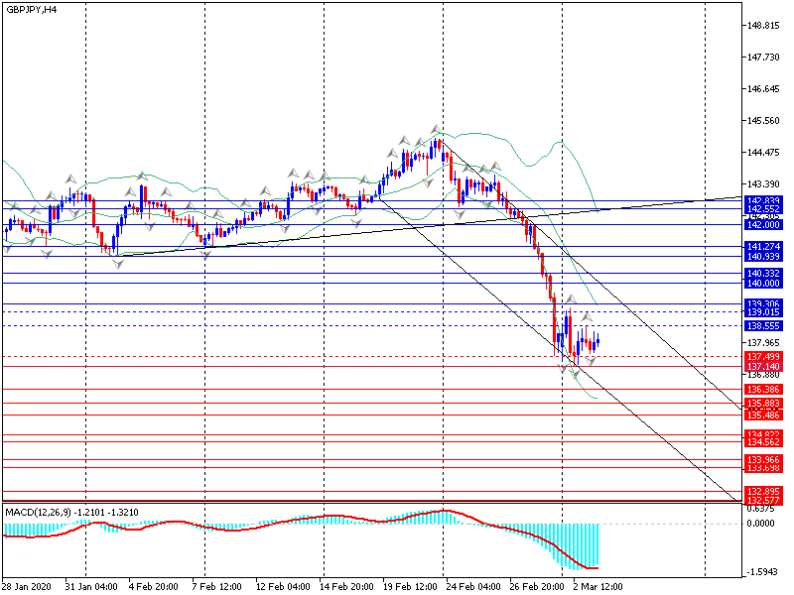Click the 28 Jan 2020 date label
The height and width of the screenshot is (595, 794).
coord(27,586)
